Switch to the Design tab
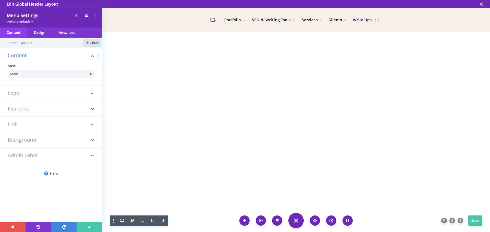The width and height of the screenshot is (490, 232). pos(39,32)
